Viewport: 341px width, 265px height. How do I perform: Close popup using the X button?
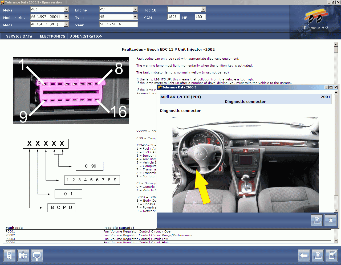(331, 220)
